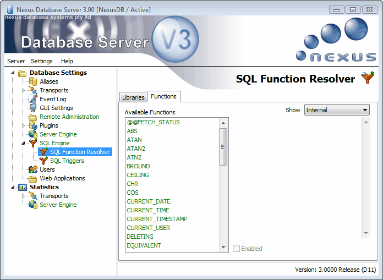Click the Plugins gear folder icon
The width and height of the screenshot is (383, 280).
pos(32,125)
